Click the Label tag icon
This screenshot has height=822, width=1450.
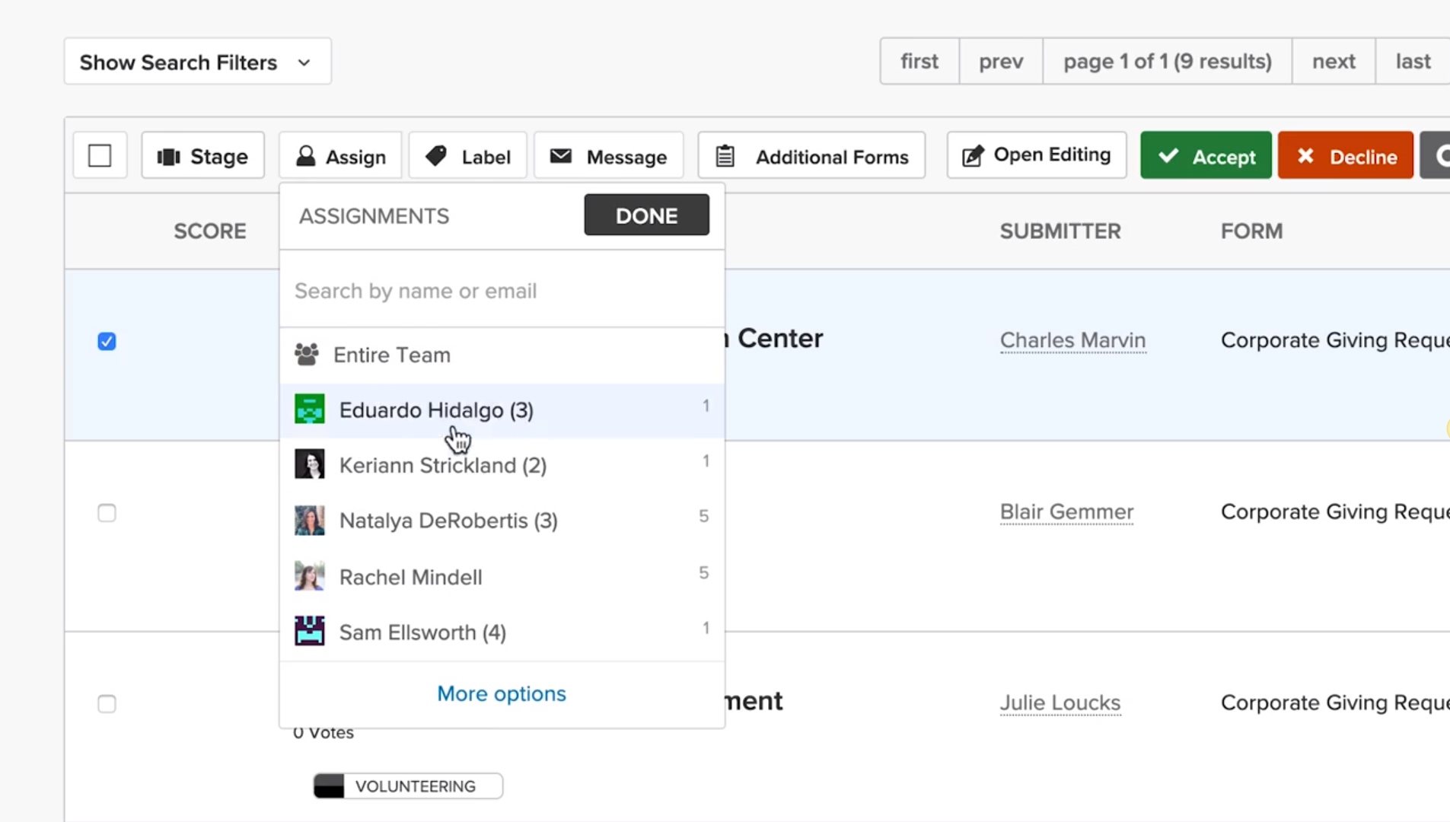pos(435,155)
